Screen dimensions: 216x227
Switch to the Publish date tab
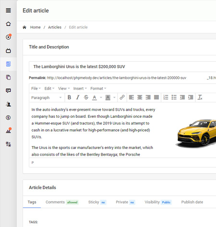pos(192,202)
